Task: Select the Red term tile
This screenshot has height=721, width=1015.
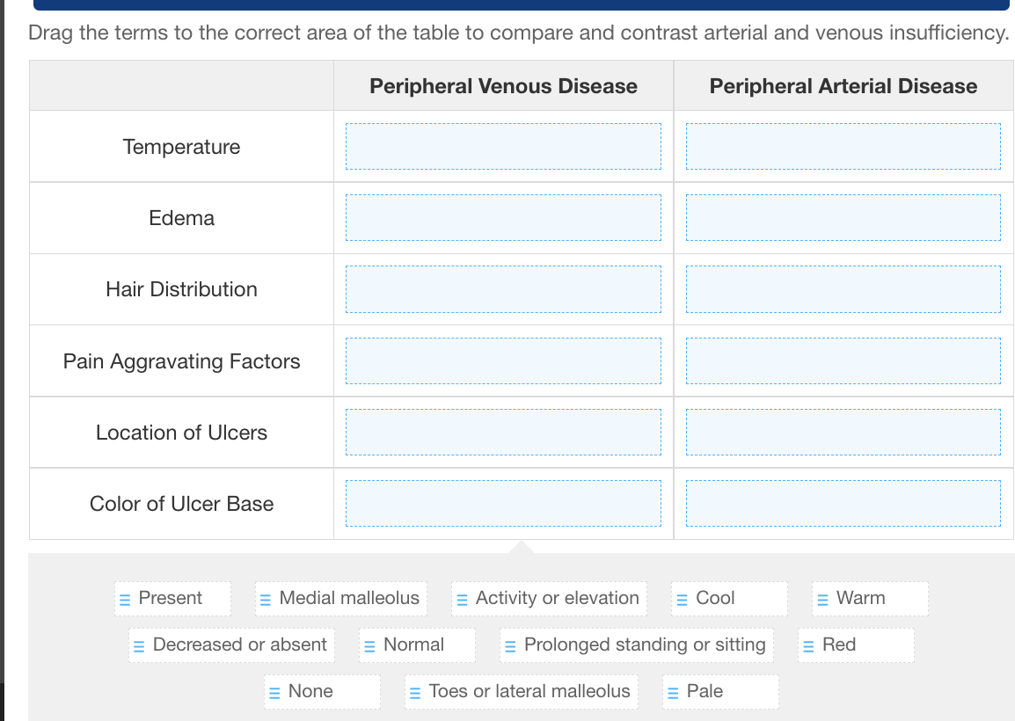Action: [857, 645]
